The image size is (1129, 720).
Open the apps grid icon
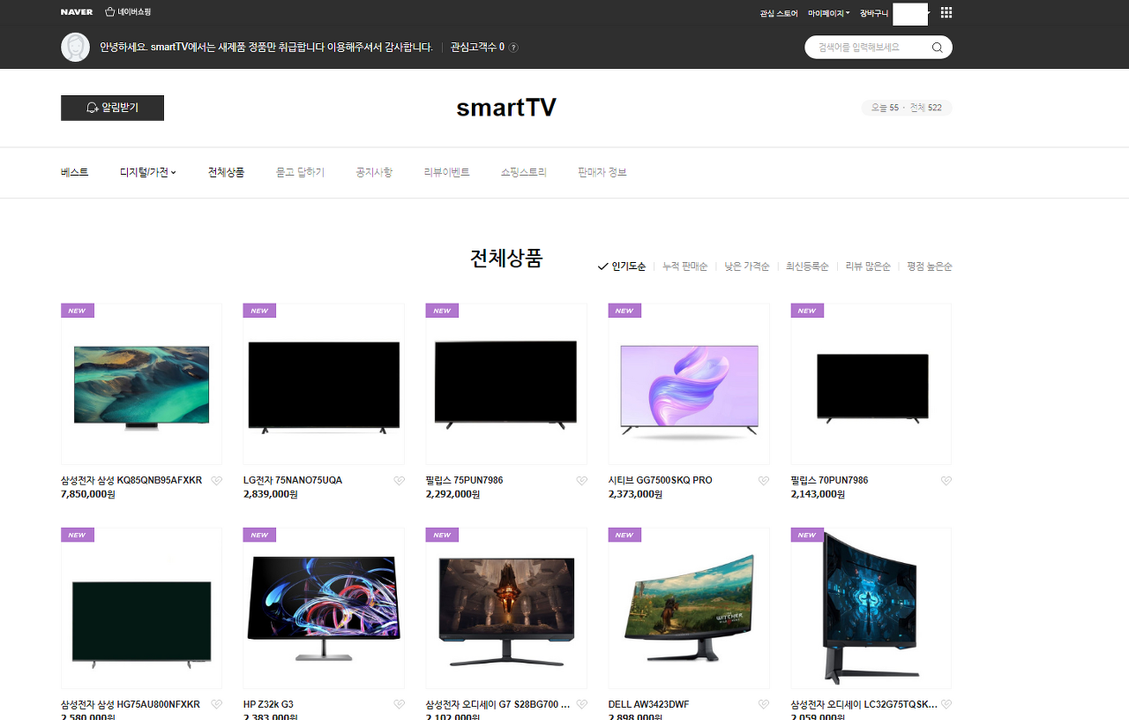click(946, 12)
